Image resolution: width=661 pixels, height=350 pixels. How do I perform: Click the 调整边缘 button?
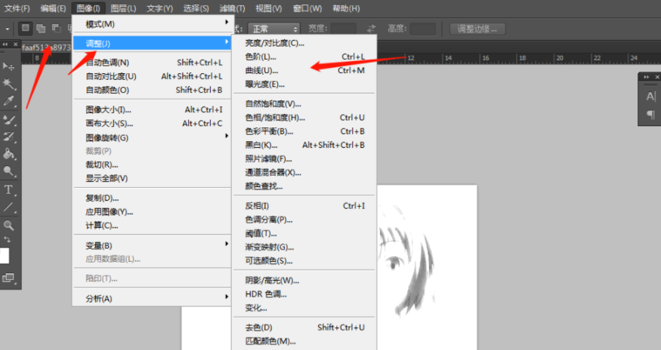pyautogui.click(x=477, y=29)
